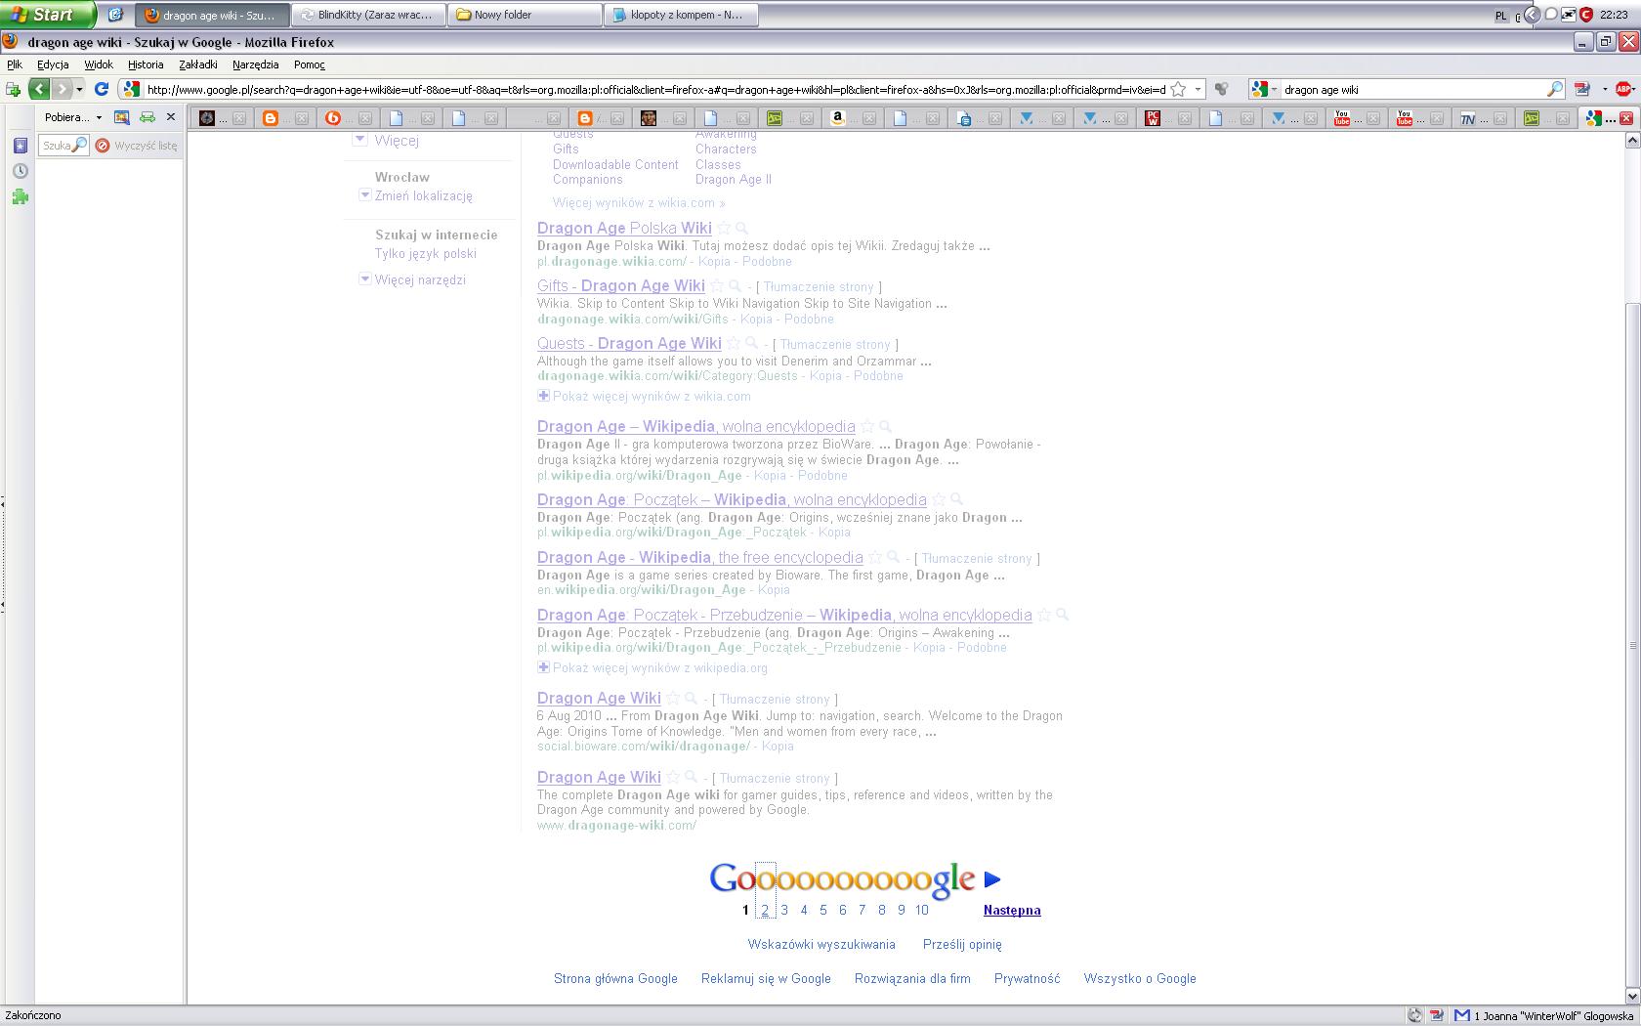1641x1026 pixels.
Task: Click the circular arrows icon in the status bar
Action: point(1414,1015)
